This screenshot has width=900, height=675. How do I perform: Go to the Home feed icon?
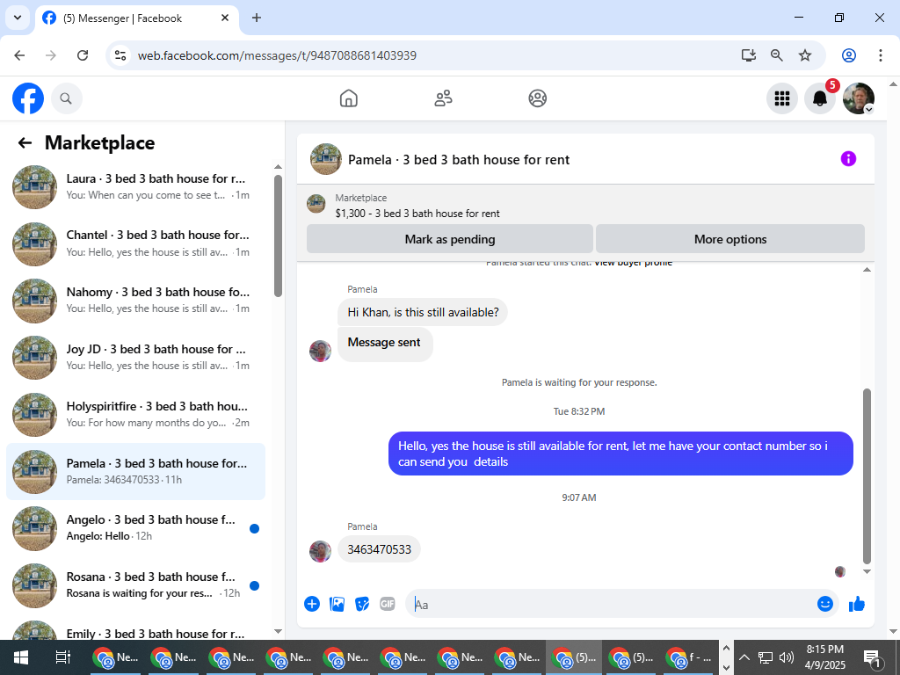[x=348, y=98]
